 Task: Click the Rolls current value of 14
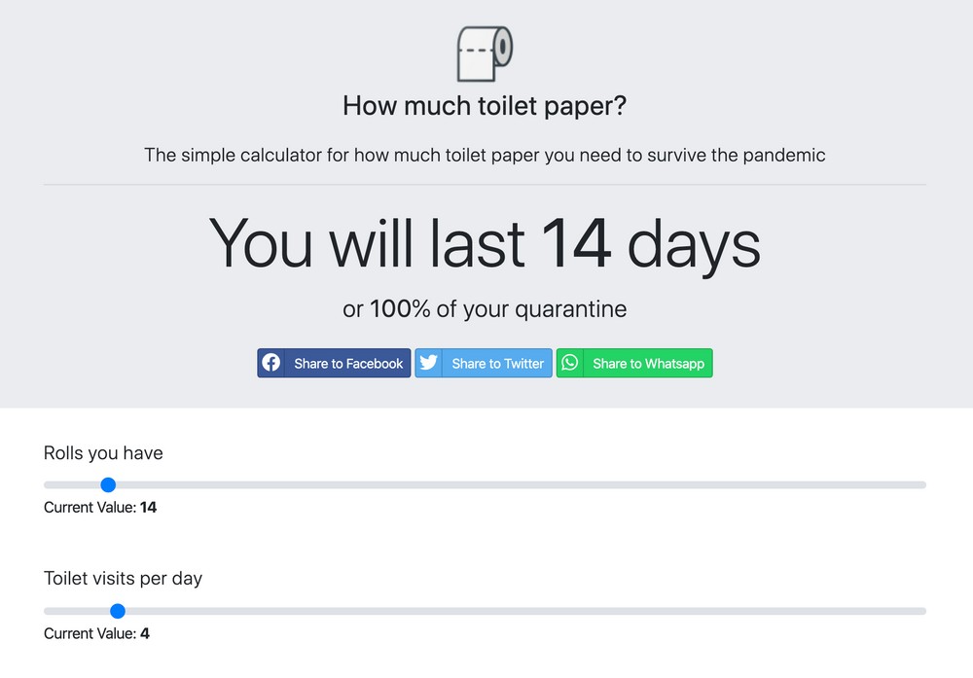pos(148,507)
